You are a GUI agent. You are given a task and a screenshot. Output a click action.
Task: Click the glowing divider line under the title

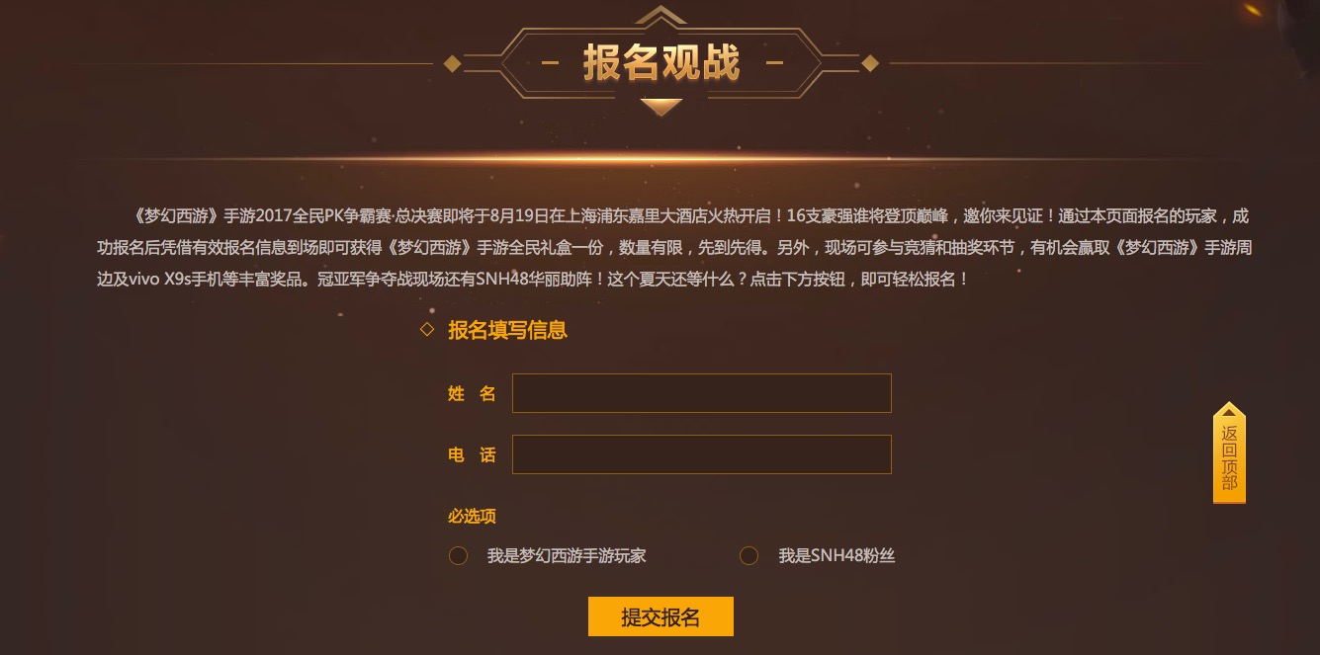point(660,158)
